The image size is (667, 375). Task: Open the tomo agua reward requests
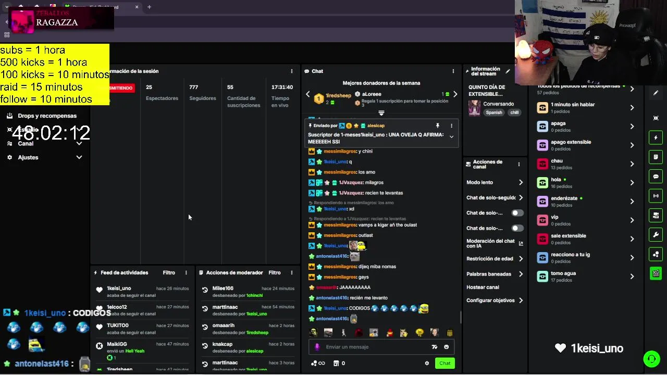tap(586, 277)
